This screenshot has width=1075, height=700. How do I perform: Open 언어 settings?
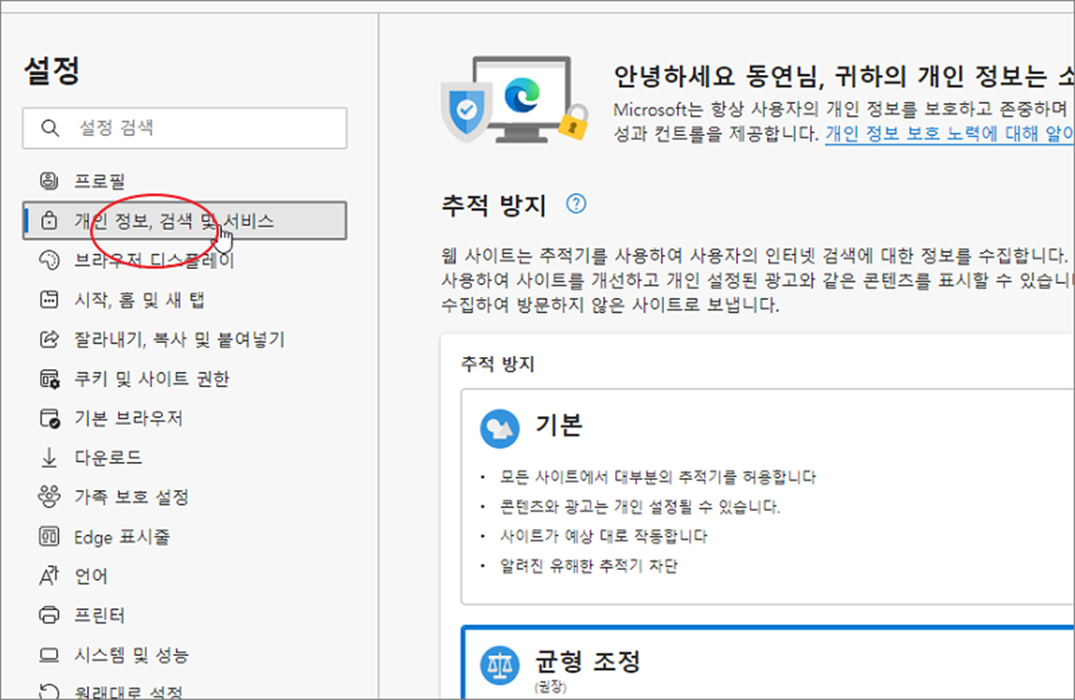click(91, 576)
